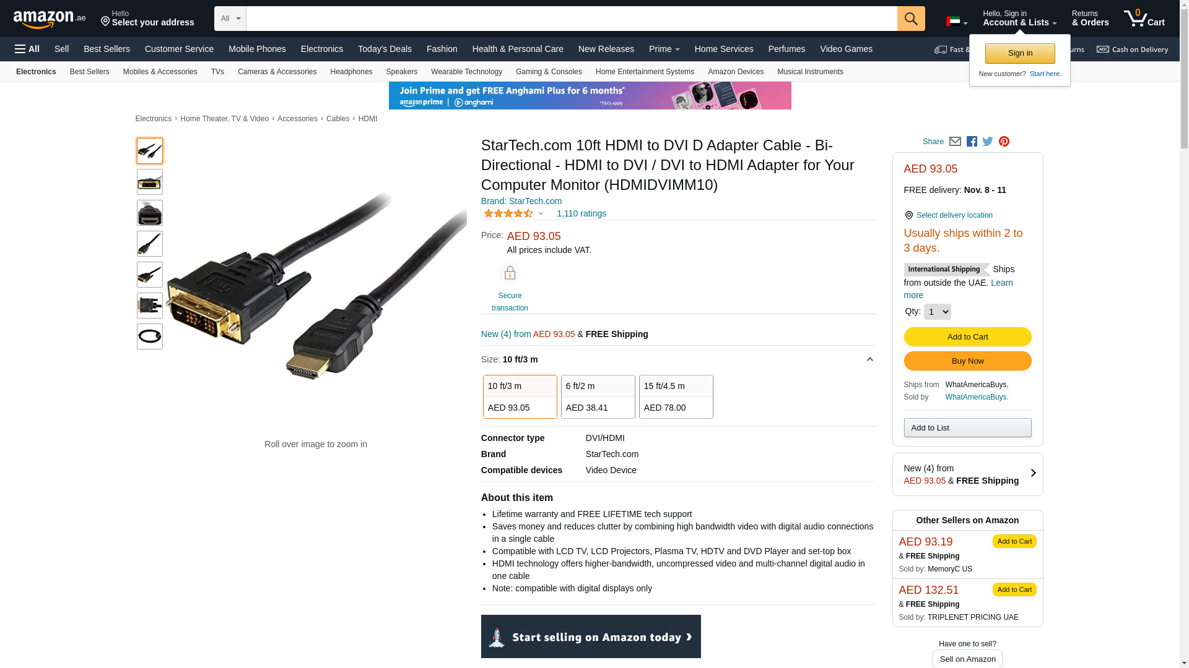This screenshot has height=668, width=1189.
Task: Open the country flag language selector
Action: coord(956,22)
